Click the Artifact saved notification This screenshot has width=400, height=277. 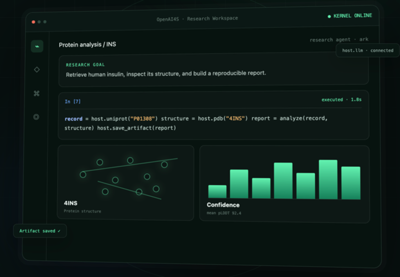(40, 231)
